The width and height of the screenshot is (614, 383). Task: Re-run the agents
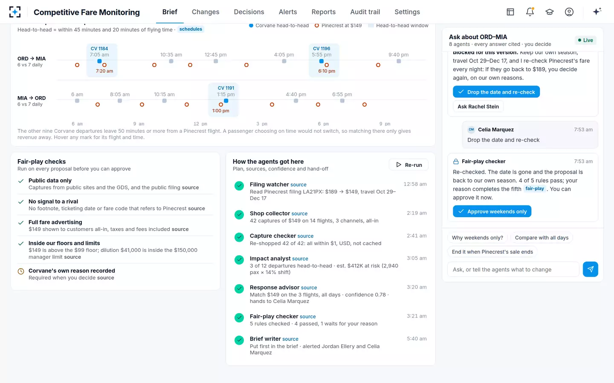tap(409, 165)
